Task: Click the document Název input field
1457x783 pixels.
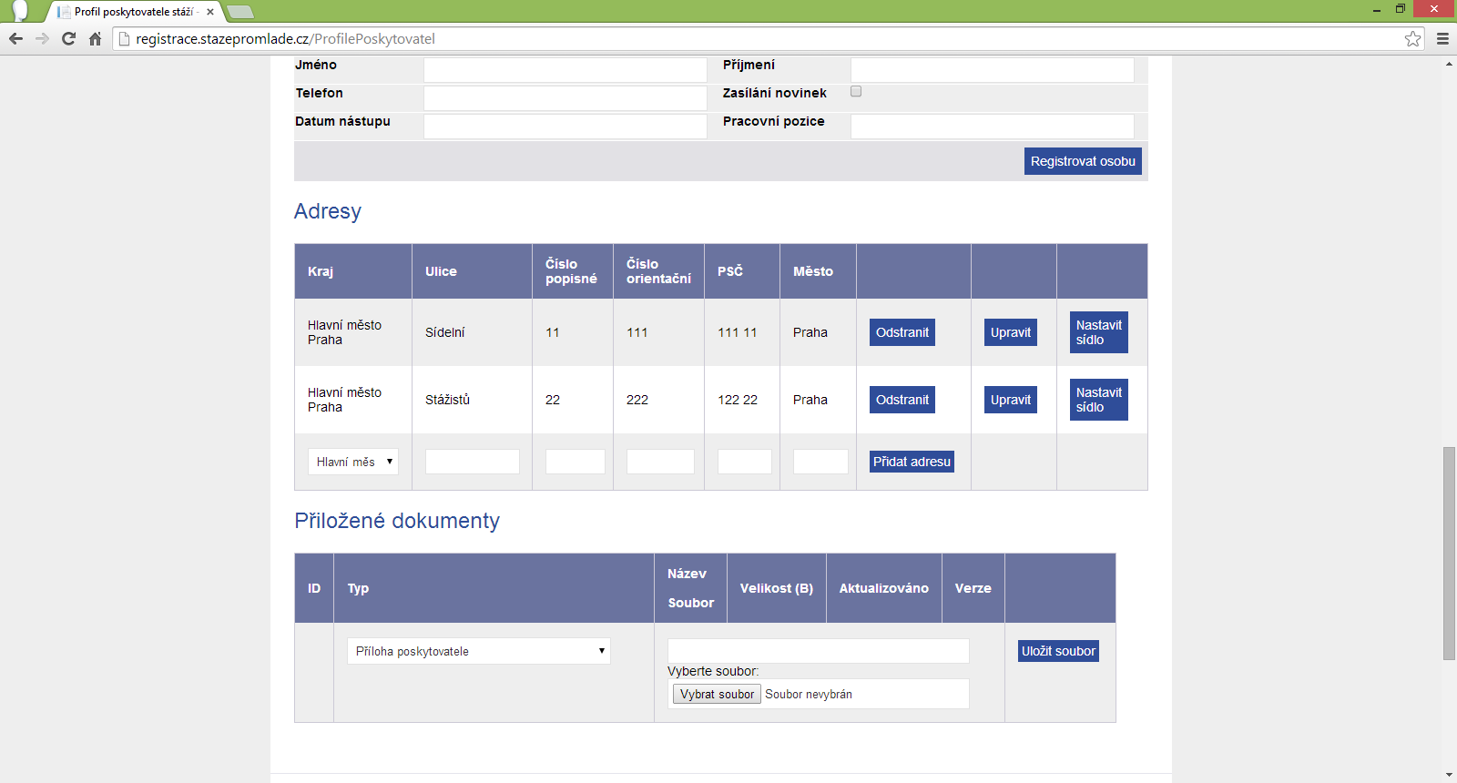Action: pos(819,651)
